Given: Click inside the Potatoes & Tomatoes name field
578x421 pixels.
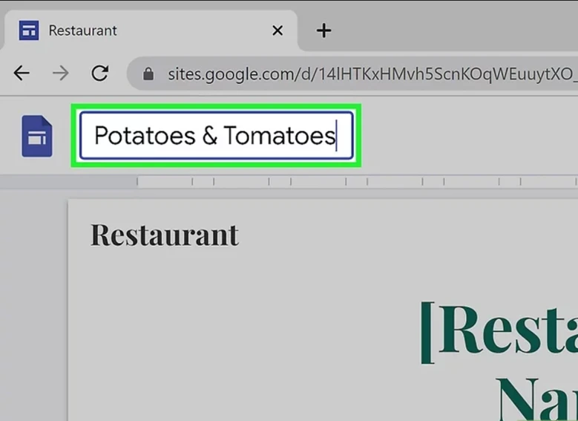Looking at the screenshot, I should tap(216, 136).
